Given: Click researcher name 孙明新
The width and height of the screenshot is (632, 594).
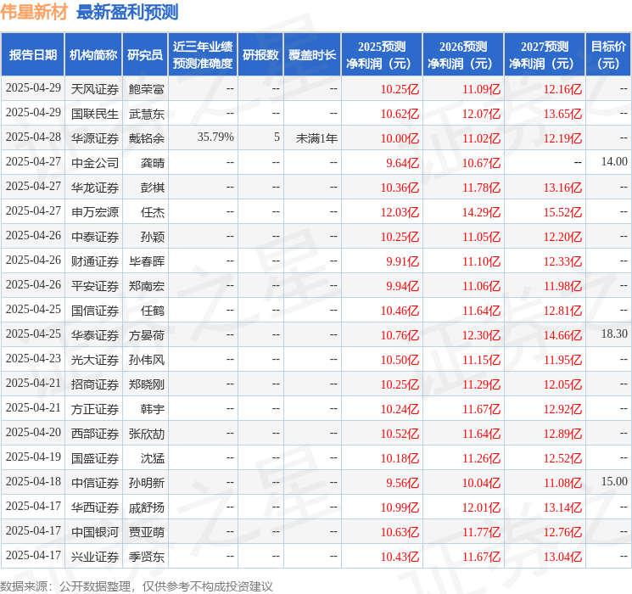Looking at the screenshot, I should pyautogui.click(x=146, y=483).
